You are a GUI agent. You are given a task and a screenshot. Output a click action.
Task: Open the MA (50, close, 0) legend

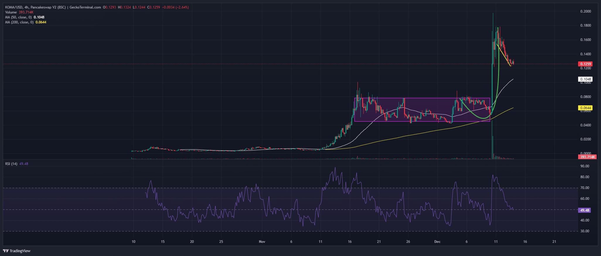25,17
